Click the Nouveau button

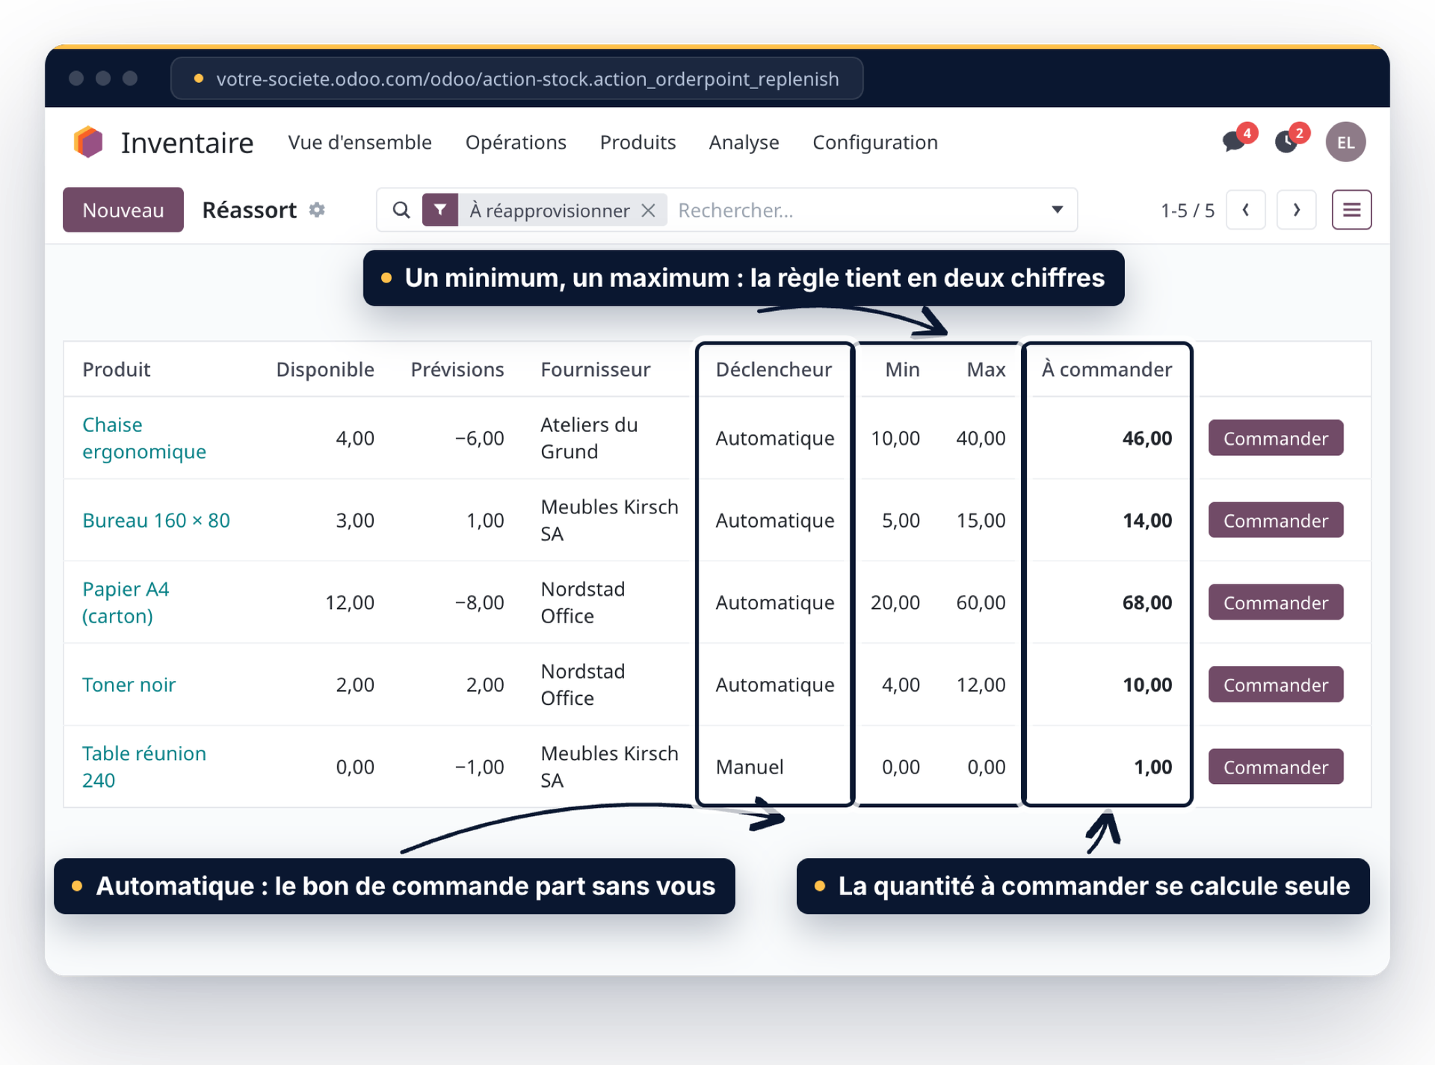123,210
